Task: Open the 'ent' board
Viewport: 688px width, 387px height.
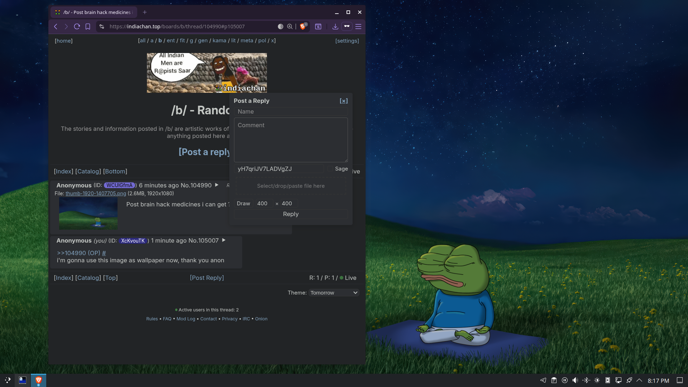Action: 171,40
